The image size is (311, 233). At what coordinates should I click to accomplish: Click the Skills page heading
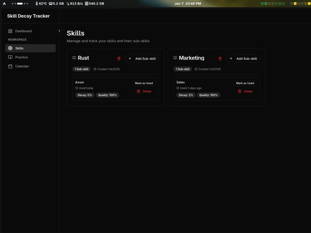[x=76, y=33]
